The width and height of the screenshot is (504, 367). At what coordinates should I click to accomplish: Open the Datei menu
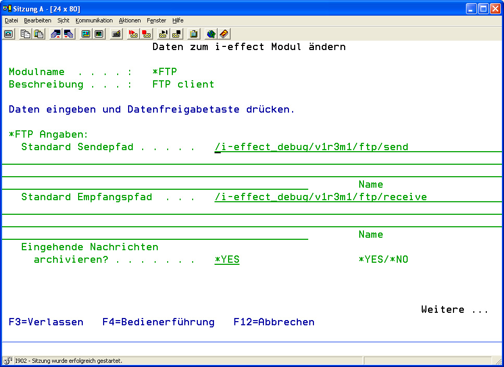[x=11, y=20]
